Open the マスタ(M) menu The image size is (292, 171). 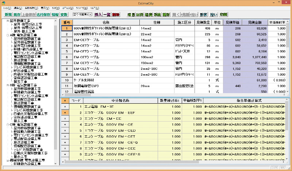click(56, 8)
